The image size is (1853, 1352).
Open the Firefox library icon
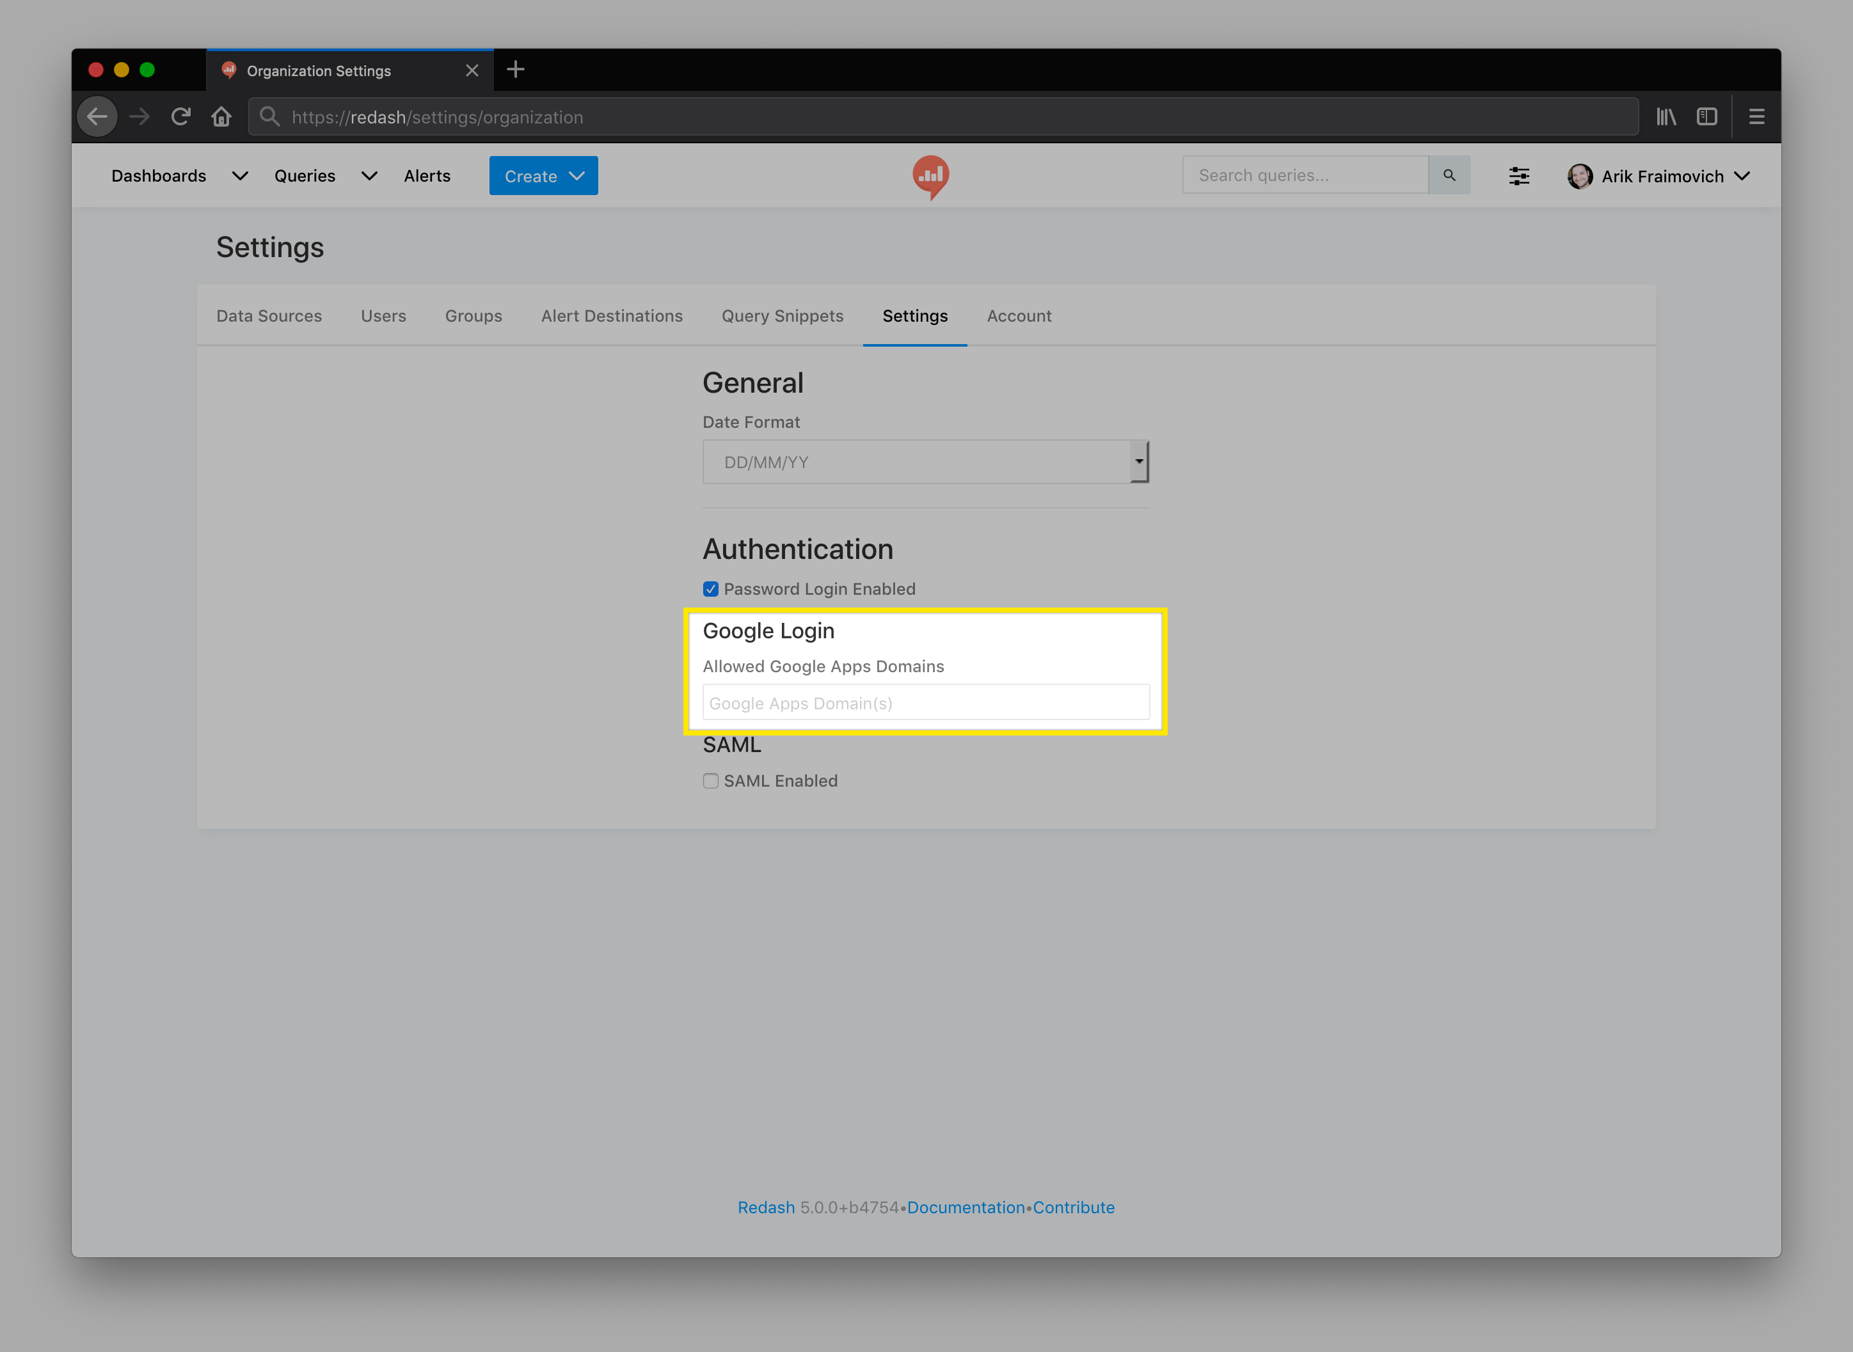tap(1666, 117)
